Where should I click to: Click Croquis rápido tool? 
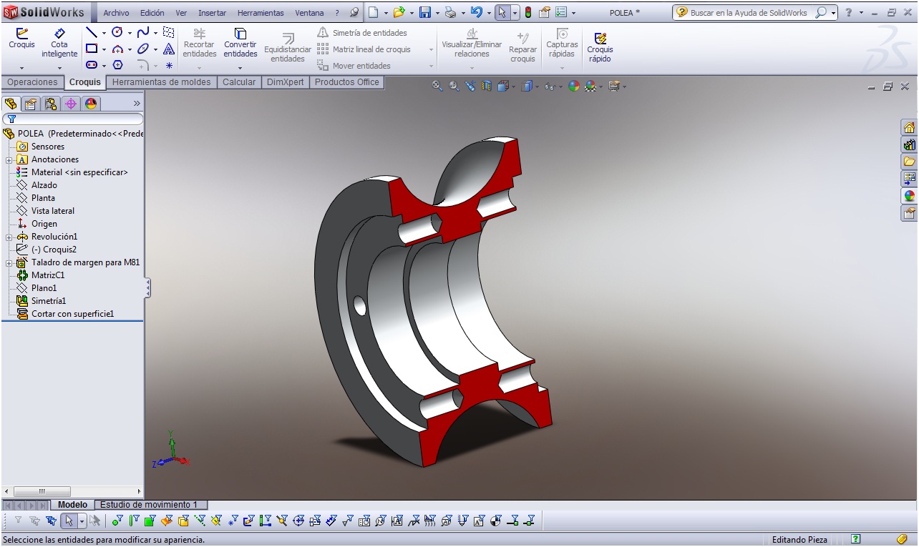click(600, 48)
